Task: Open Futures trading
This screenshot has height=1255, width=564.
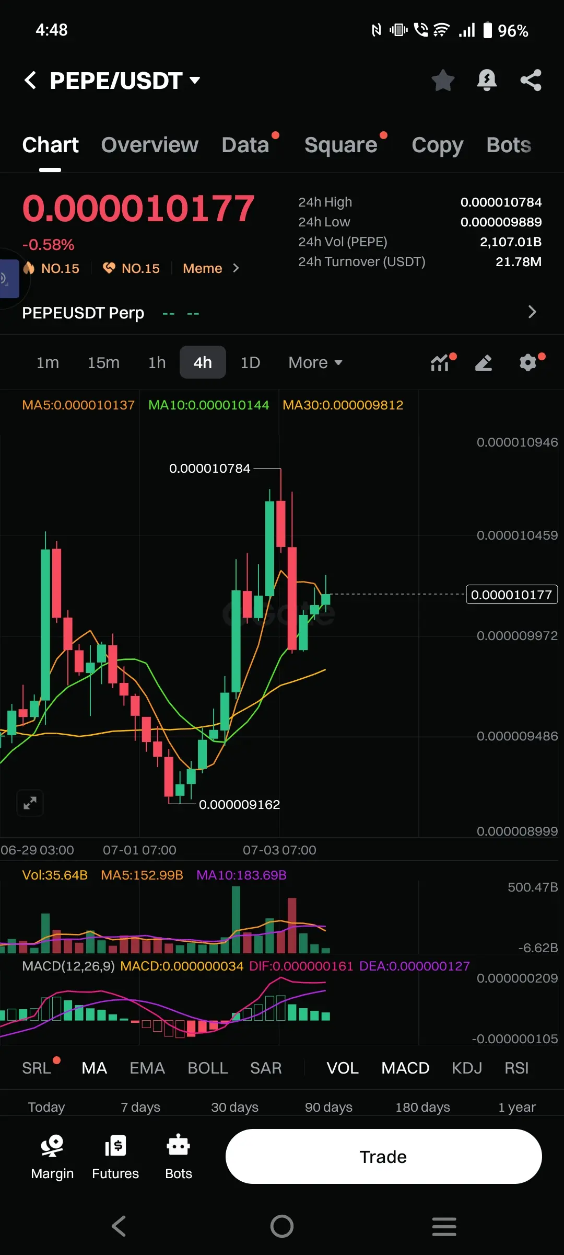Action: (x=115, y=1157)
